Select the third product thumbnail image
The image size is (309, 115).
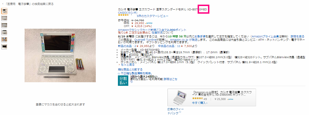coord(4,25)
